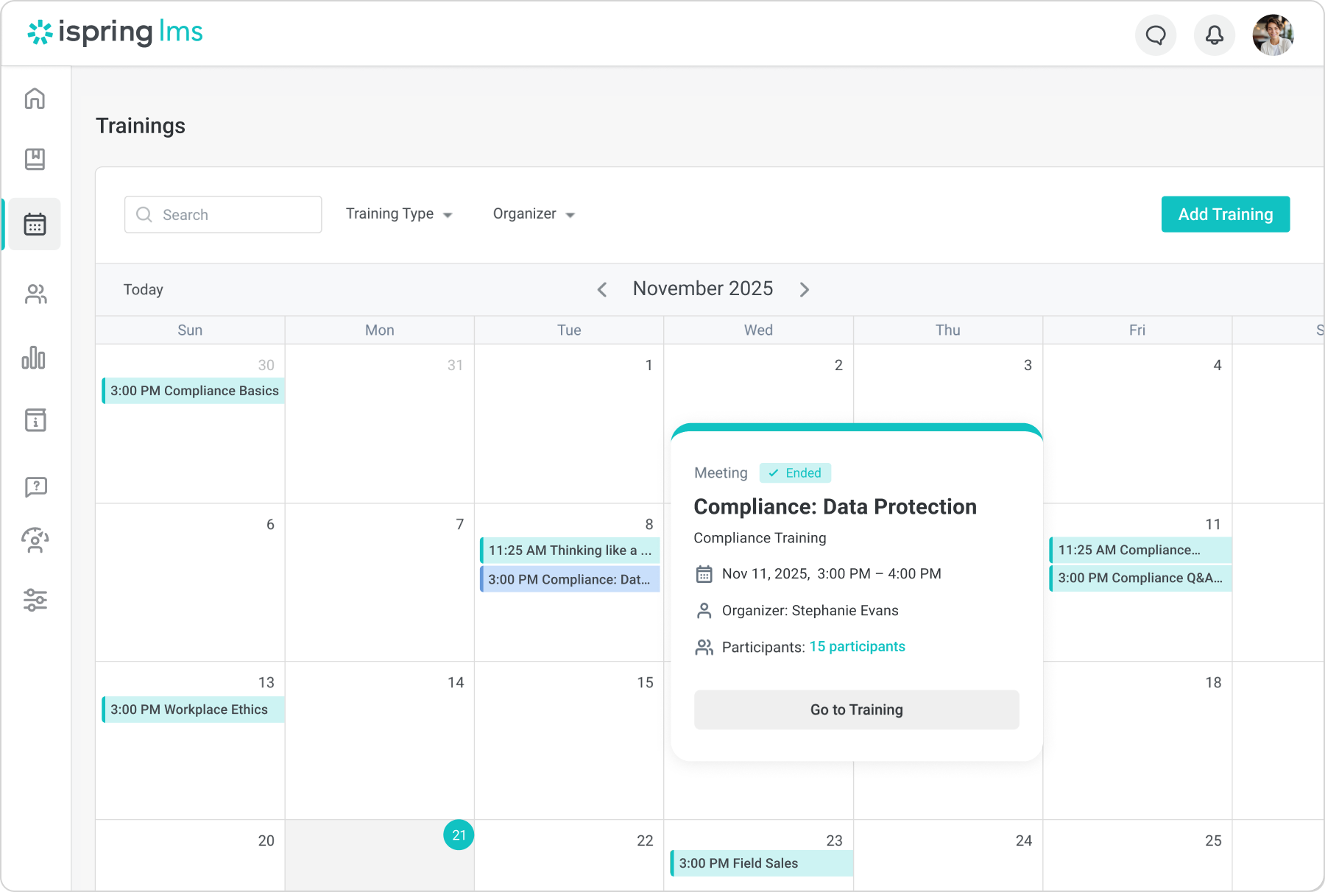Open the 15 participants link
This screenshot has width=1325, height=892.
(857, 646)
